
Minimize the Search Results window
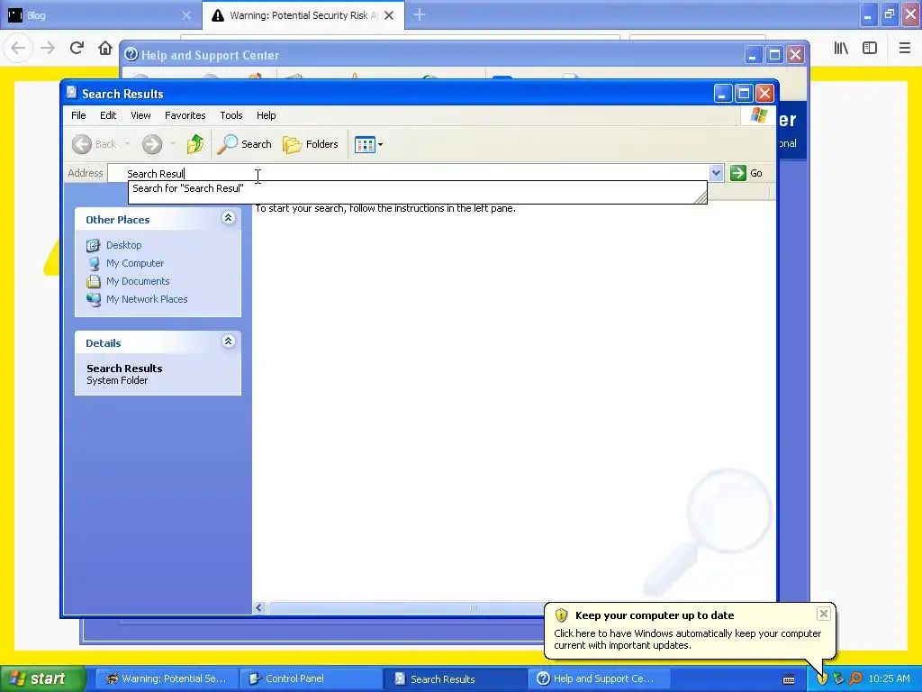(x=723, y=93)
